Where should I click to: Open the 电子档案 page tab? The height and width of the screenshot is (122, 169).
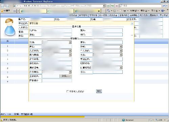click(x=144, y=15)
